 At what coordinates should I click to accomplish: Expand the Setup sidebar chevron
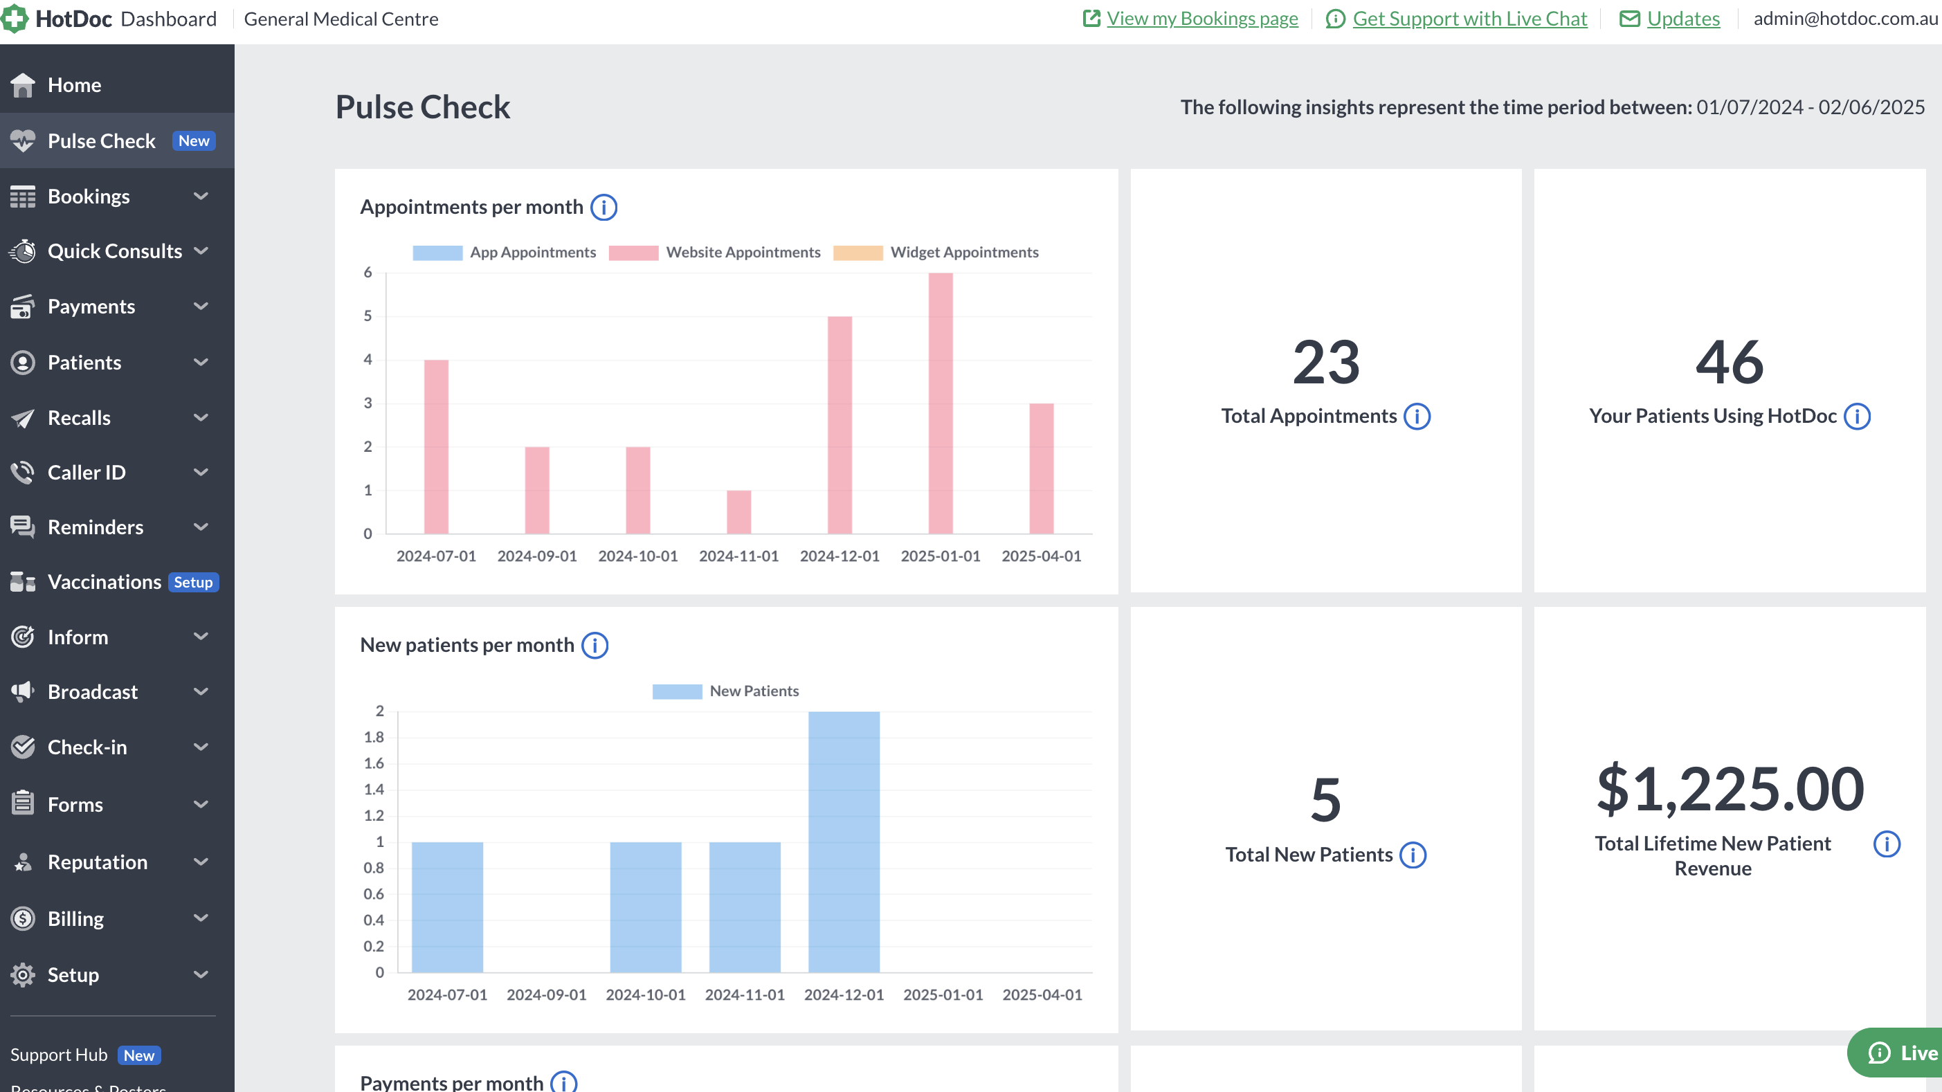[x=201, y=974]
